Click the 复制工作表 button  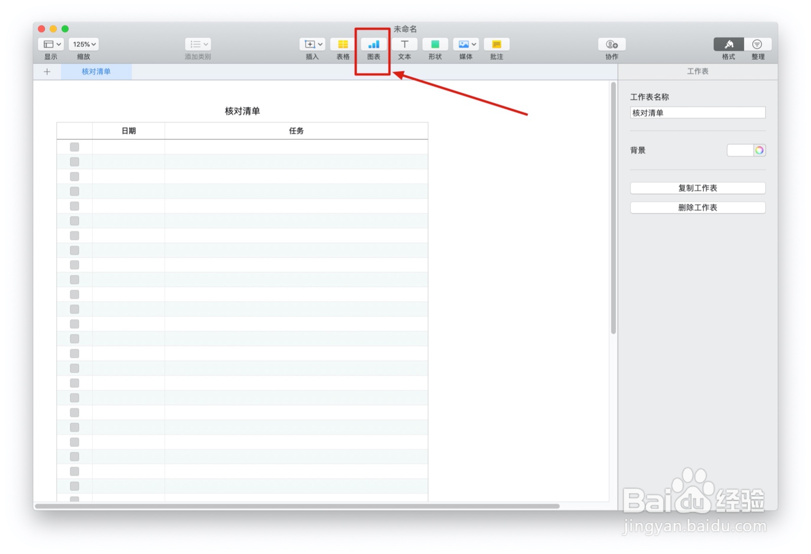(697, 188)
